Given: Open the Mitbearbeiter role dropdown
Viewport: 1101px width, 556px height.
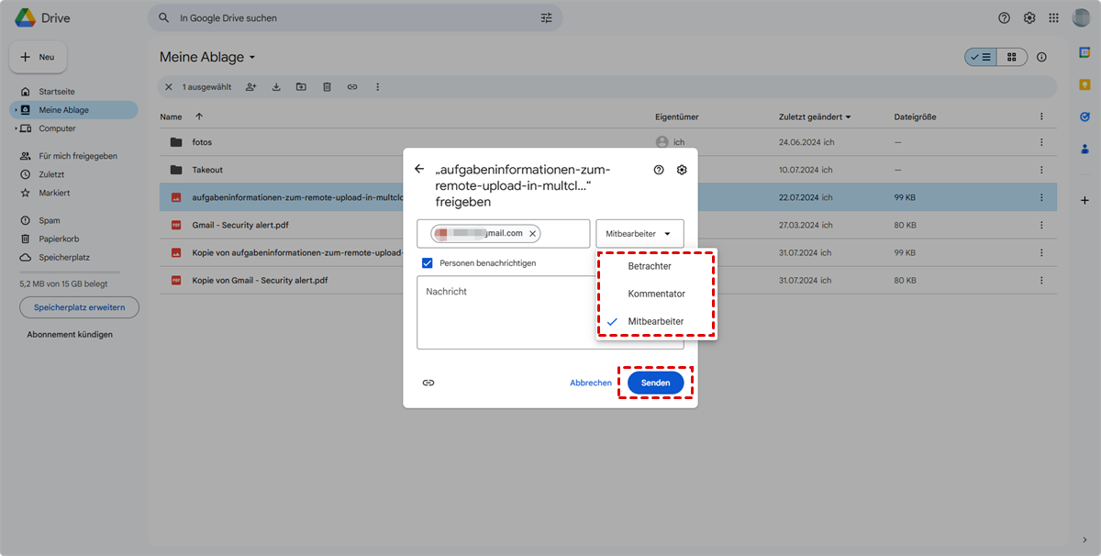Looking at the screenshot, I should (639, 234).
